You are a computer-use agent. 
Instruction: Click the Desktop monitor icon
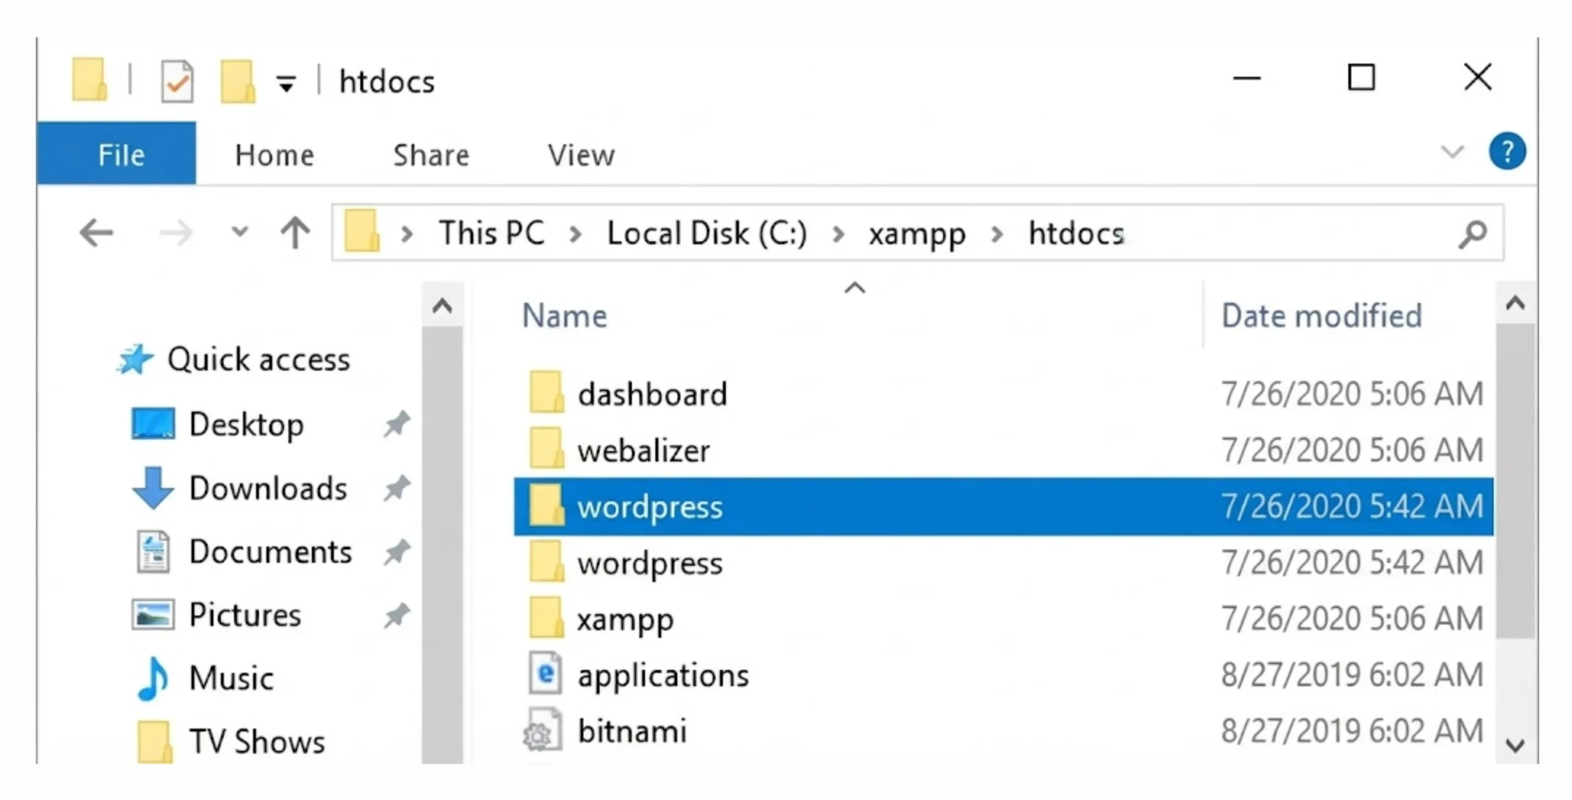click(x=153, y=424)
